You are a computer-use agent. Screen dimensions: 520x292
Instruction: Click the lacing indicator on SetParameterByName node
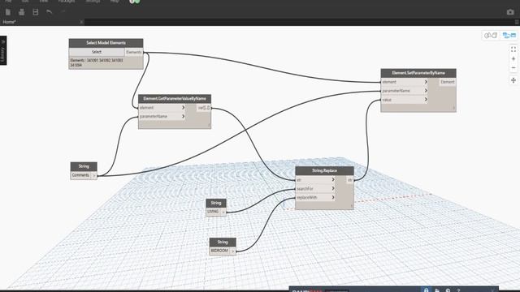tap(454, 108)
